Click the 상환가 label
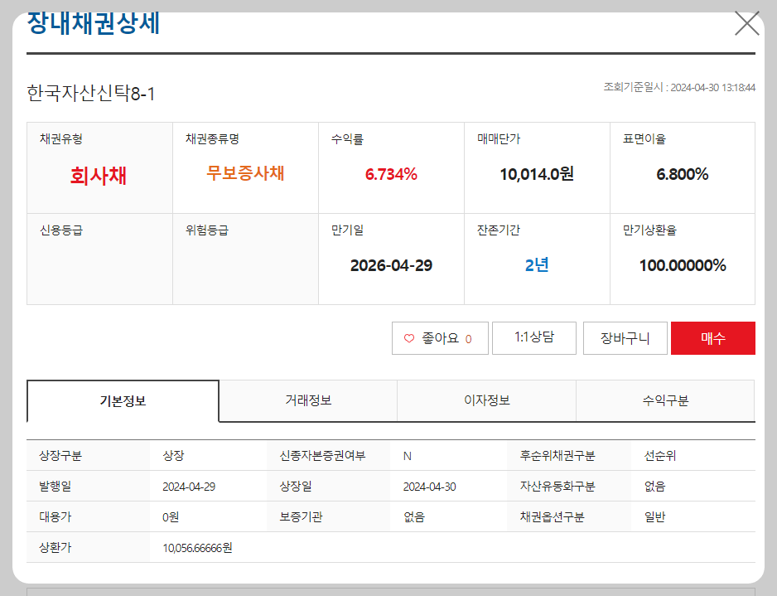Image resolution: width=777 pixels, height=596 pixels. [x=55, y=547]
